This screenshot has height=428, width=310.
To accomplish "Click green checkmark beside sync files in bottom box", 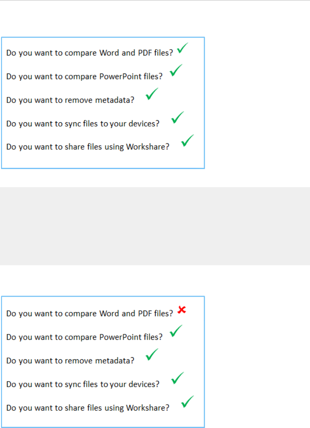I will (x=178, y=378).
